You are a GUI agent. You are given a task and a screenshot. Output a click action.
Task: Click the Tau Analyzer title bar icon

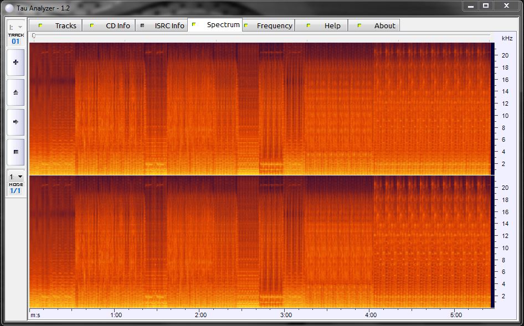coord(9,8)
